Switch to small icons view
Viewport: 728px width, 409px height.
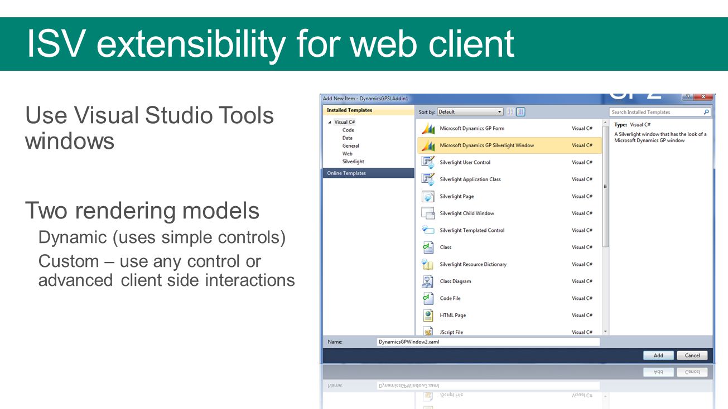tap(510, 112)
